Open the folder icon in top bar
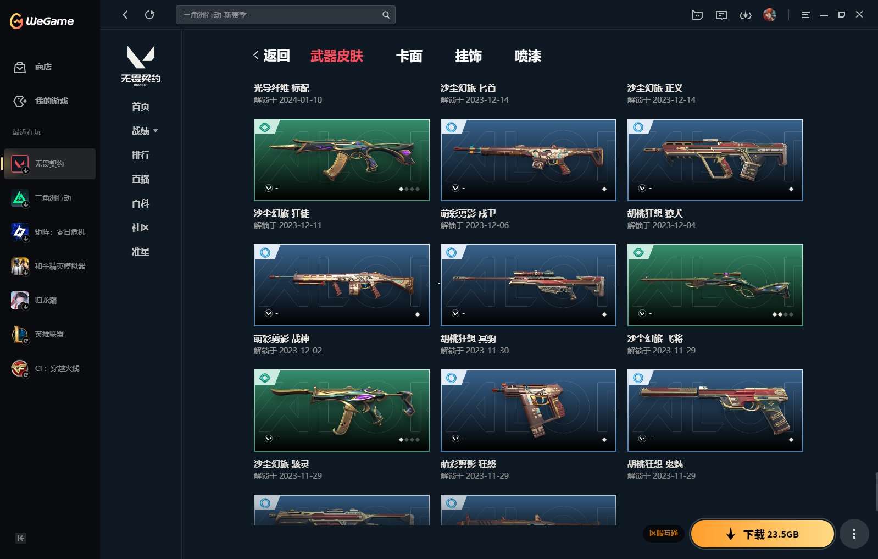878x559 pixels. [697, 15]
